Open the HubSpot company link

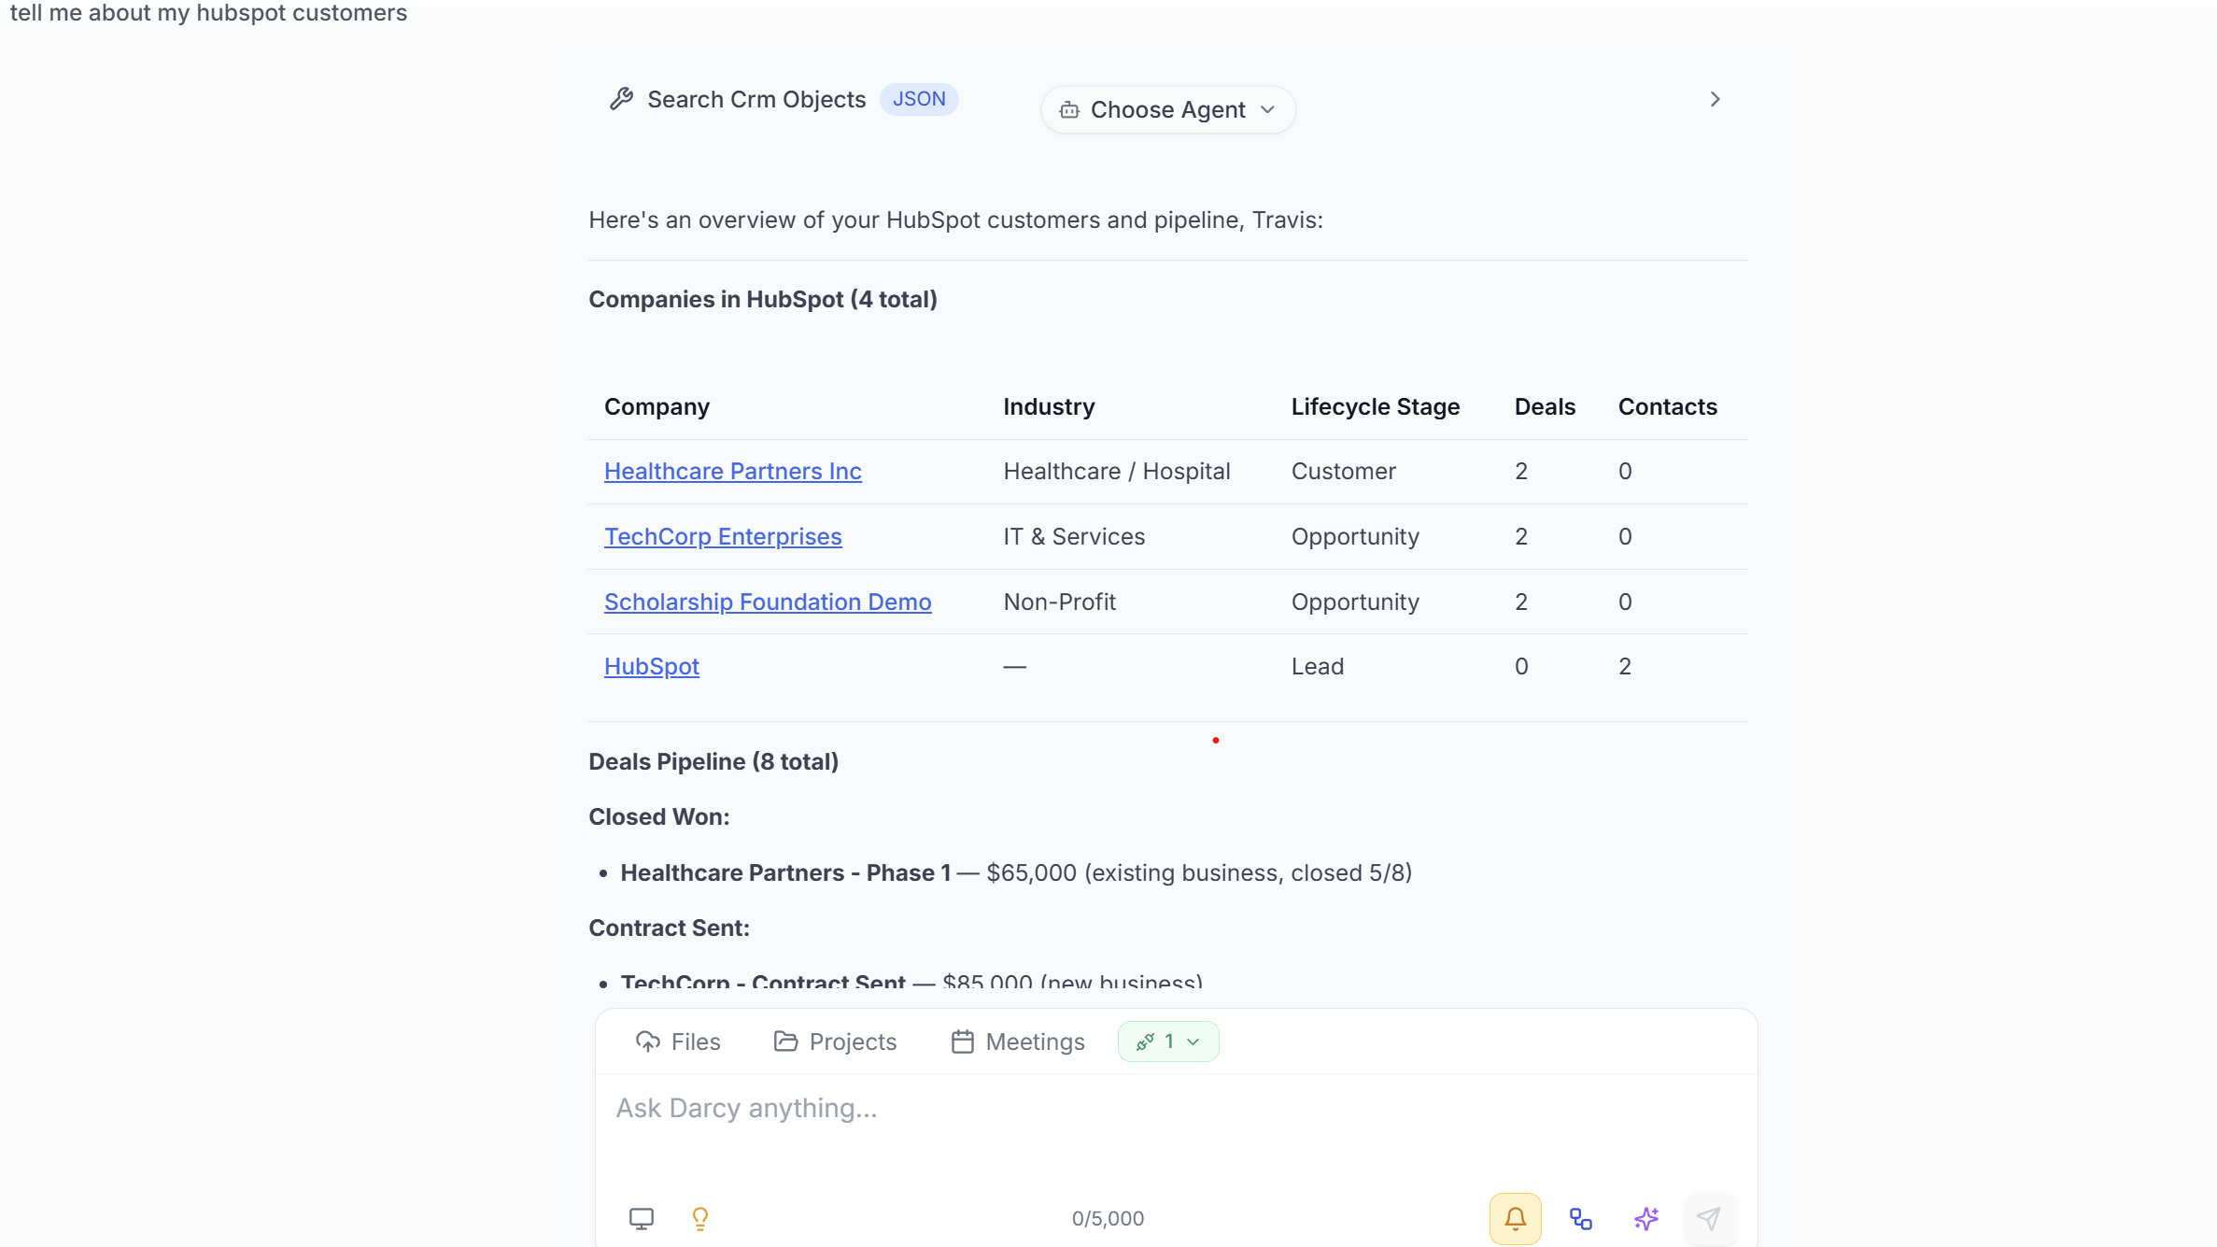[652, 666]
